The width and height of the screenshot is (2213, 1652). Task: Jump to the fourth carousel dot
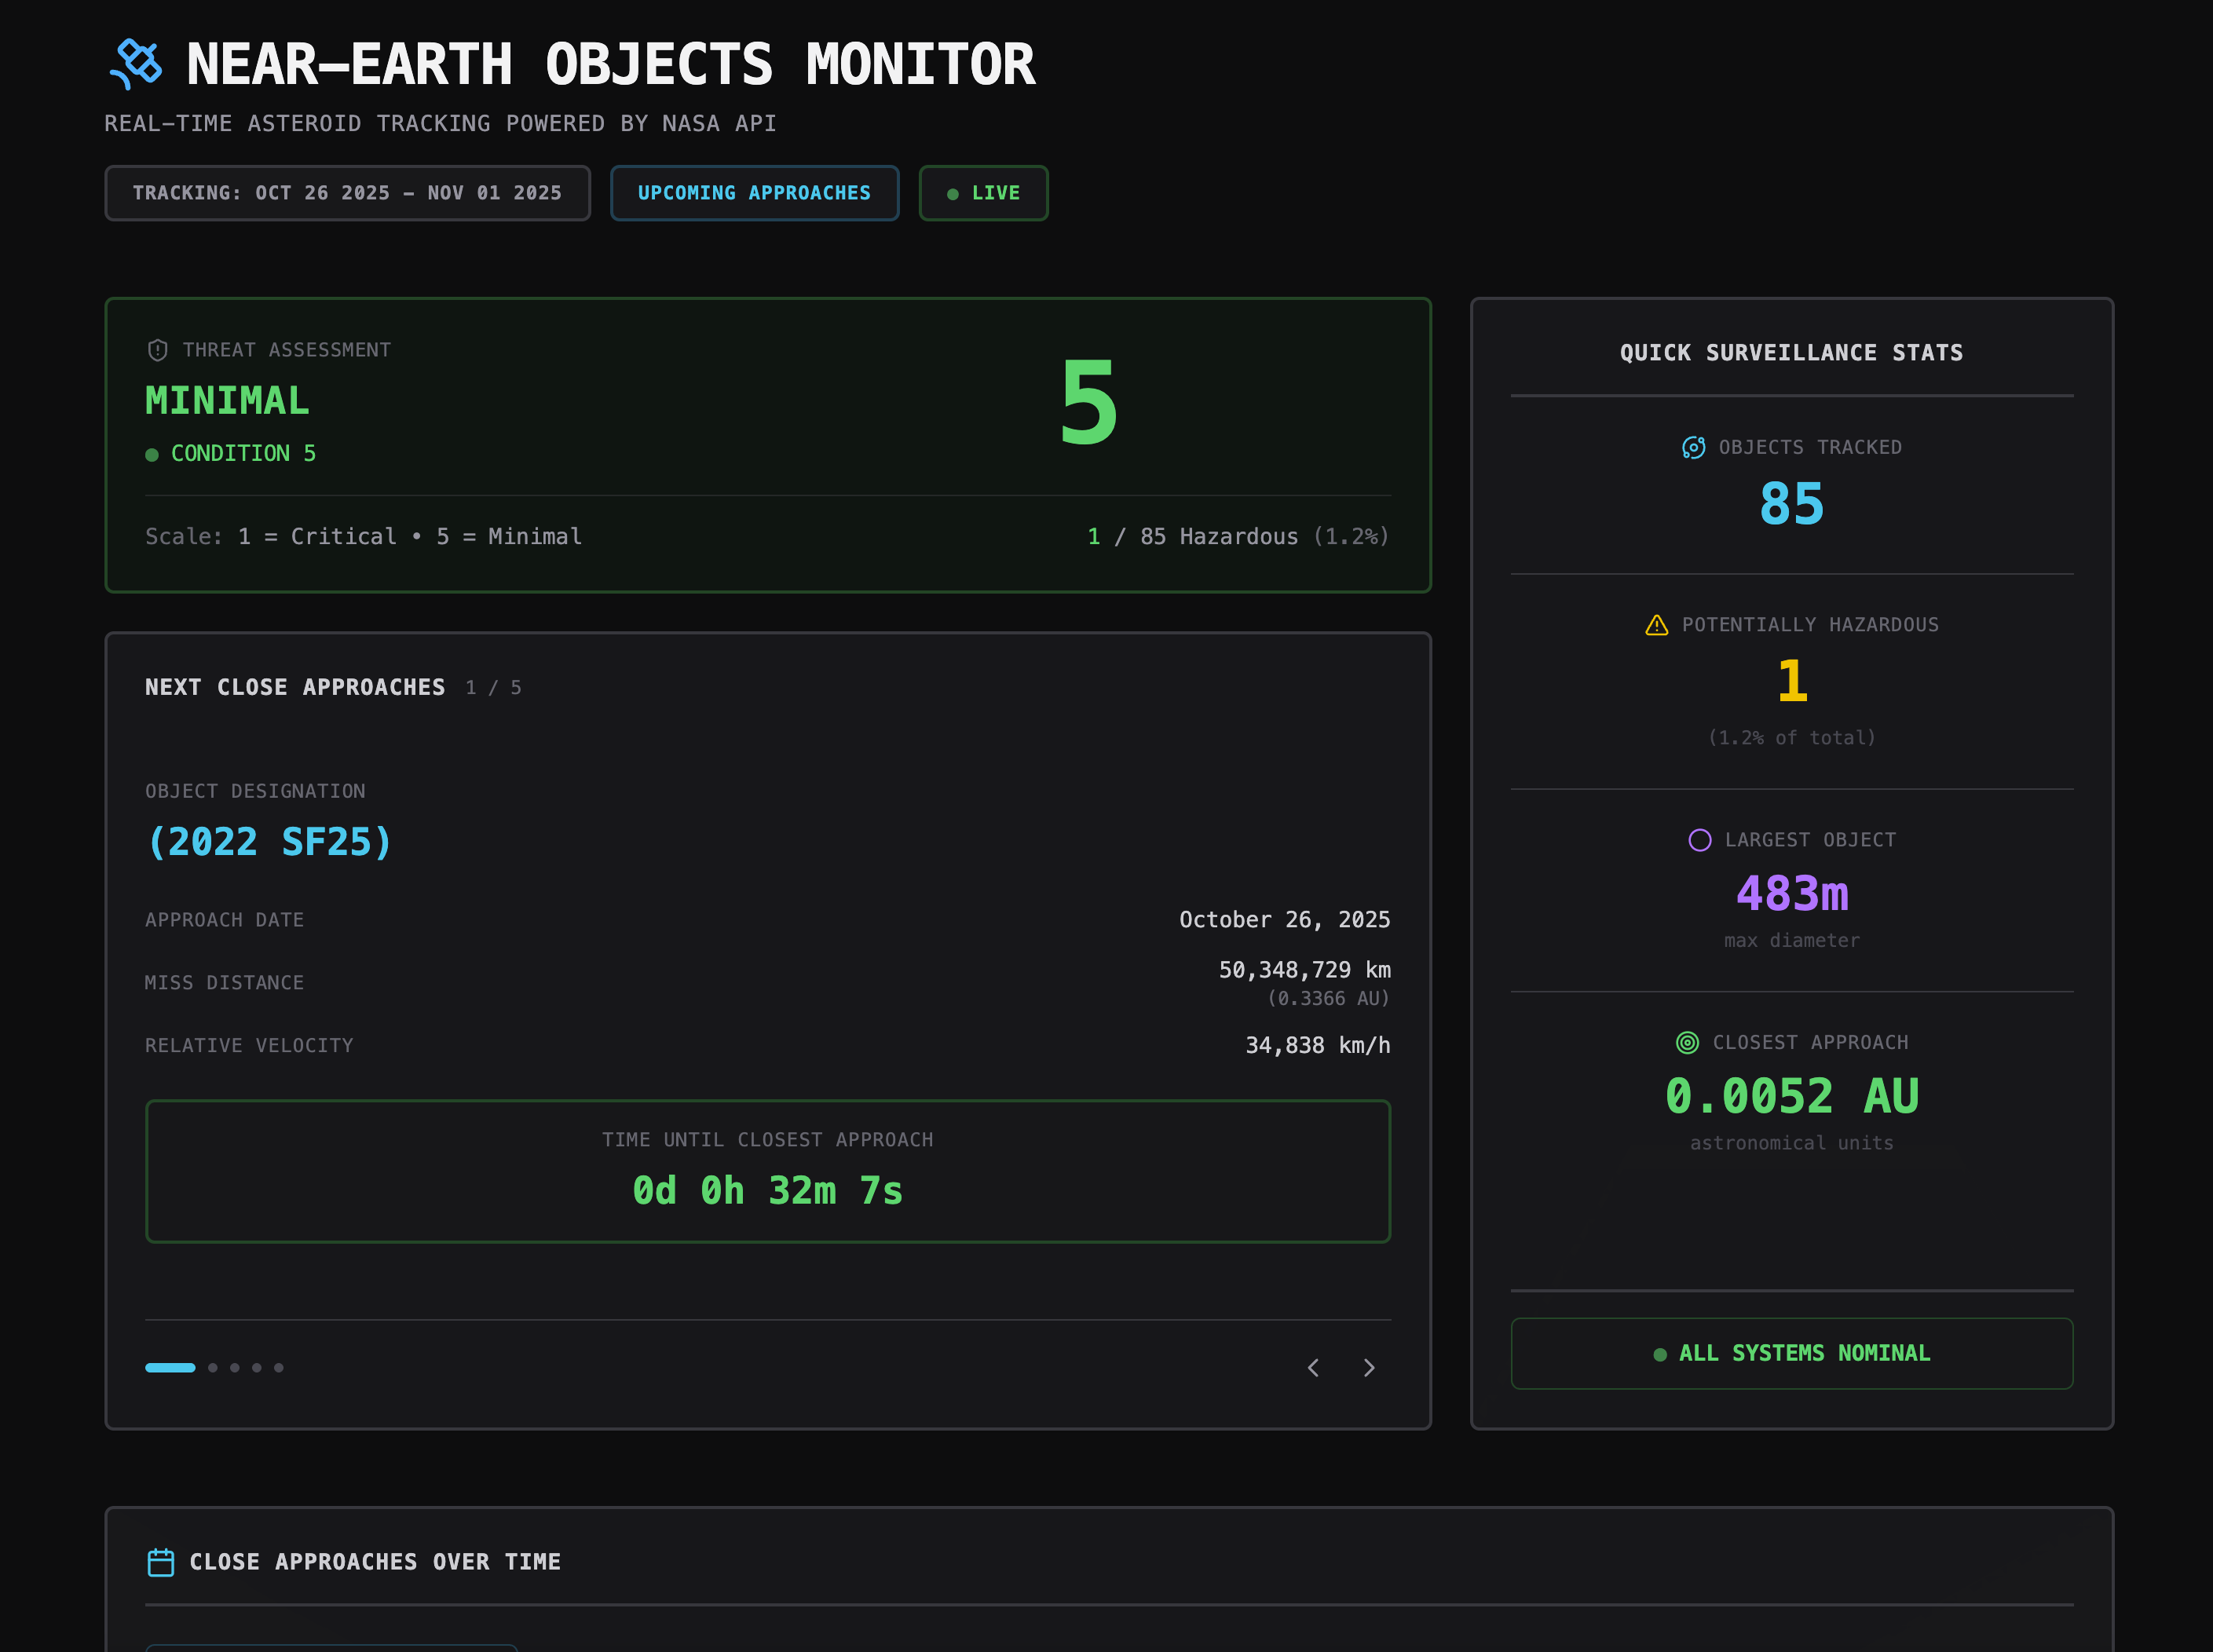[x=257, y=1367]
